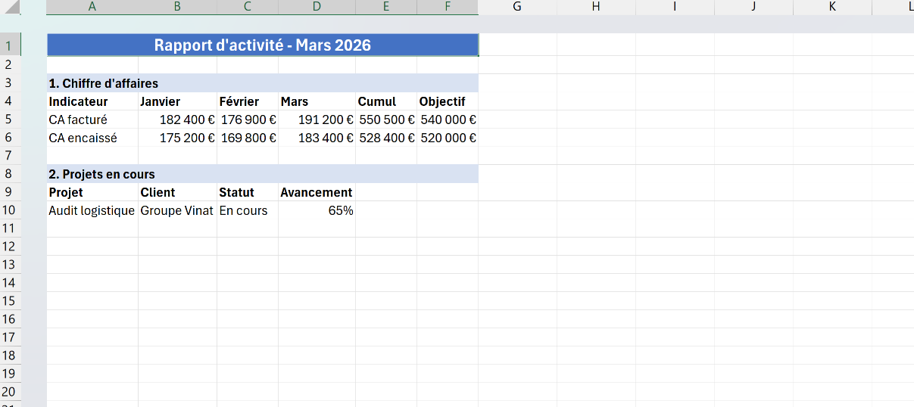Image resolution: width=914 pixels, height=407 pixels.
Task: Click the 'Audit logistique' project cell
Action: (x=92, y=210)
